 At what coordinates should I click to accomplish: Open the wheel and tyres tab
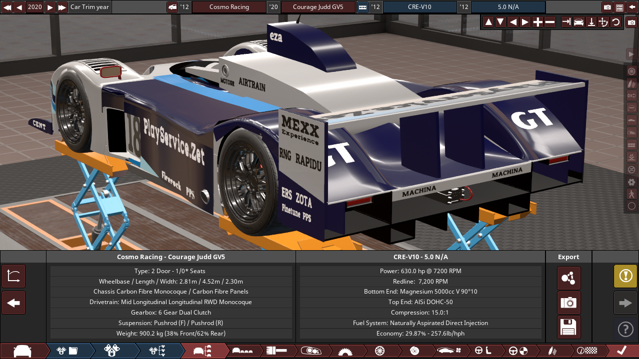(379, 351)
